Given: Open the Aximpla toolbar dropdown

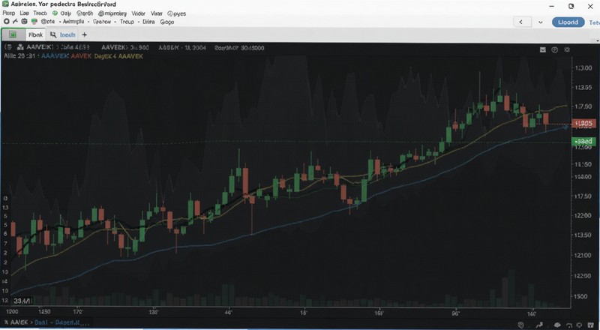Looking at the screenshot, I should [x=74, y=22].
